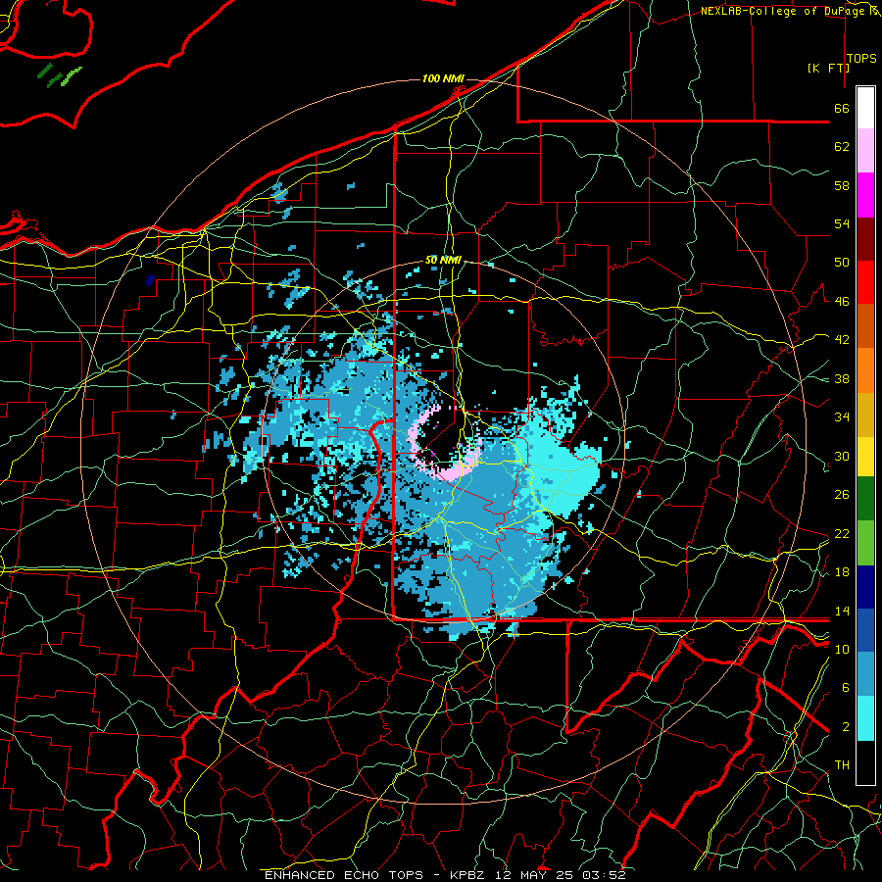Click the green streak echoes over the lake
Image resolution: width=882 pixels, height=882 pixels.
59,75
